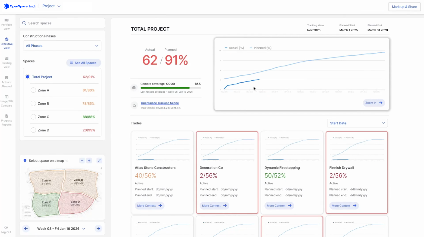Open the Week 08 date dropdown
This screenshot has height=237, width=424.
[61, 229]
